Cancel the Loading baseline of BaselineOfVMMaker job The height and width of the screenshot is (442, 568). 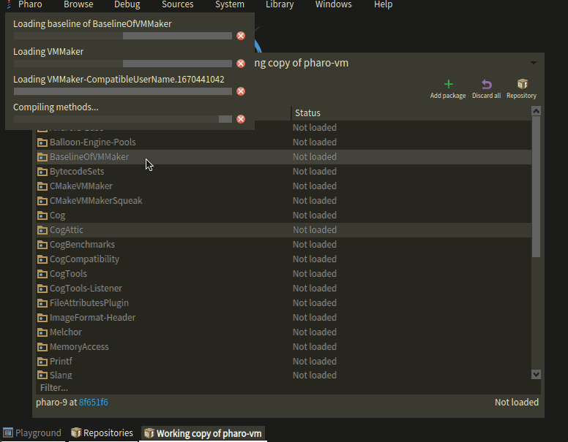241,36
